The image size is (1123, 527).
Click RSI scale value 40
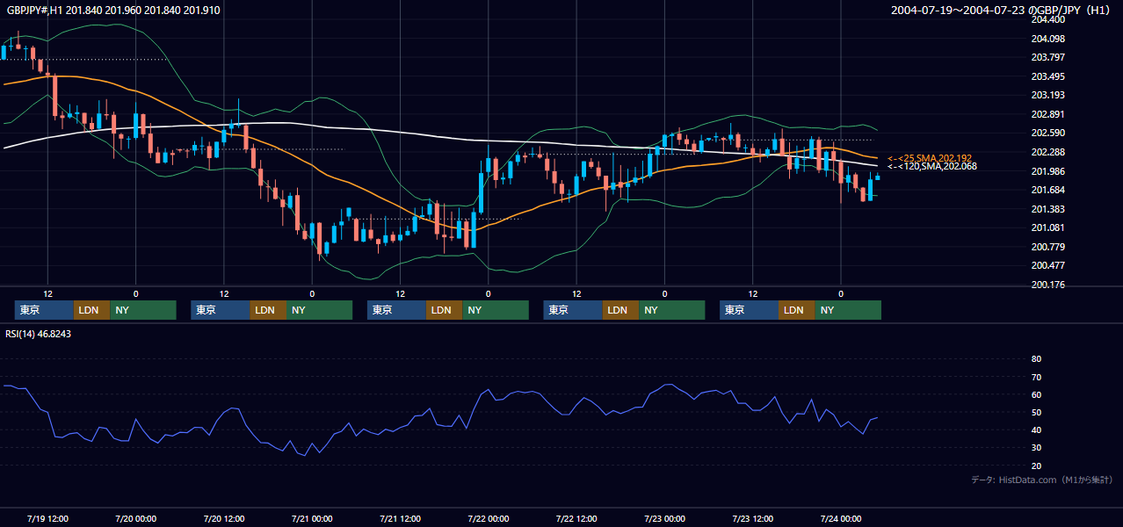[x=1036, y=430]
